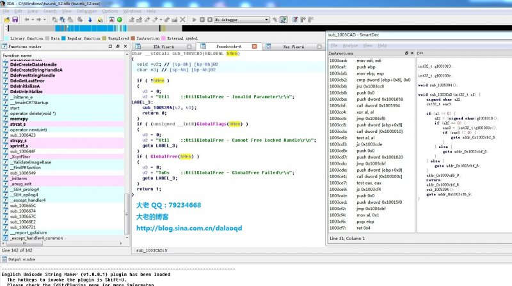Click the External symbol legend swatch

coord(164,38)
